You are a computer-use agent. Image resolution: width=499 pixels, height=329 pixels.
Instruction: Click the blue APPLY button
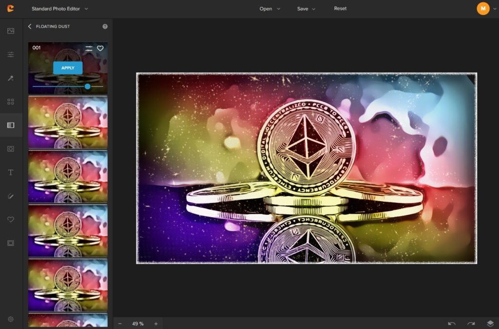[68, 68]
